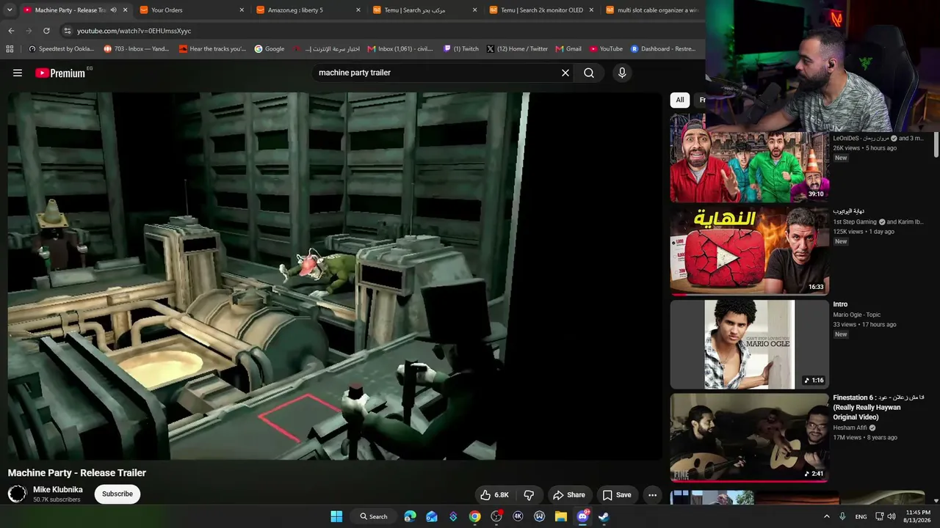Open the Windows Start menu
The width and height of the screenshot is (940, 528).
(336, 516)
